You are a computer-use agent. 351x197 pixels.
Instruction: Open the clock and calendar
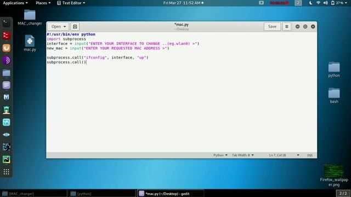pyautogui.click(x=183, y=3)
